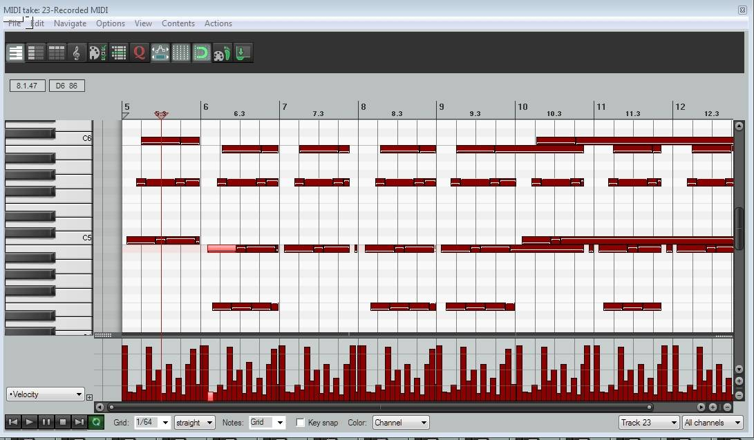Screen dimensions: 754x440
Task: Zoom out vertically with minus button
Action: (739, 395)
